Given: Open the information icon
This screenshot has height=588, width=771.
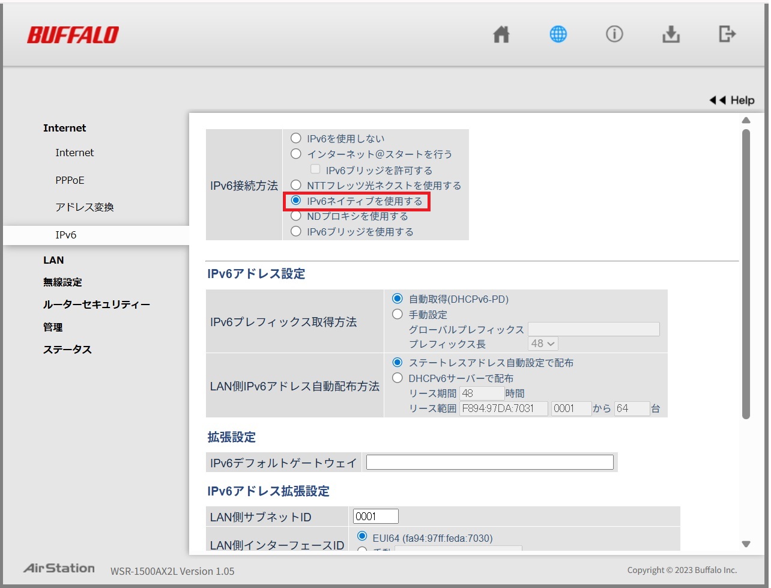Looking at the screenshot, I should point(614,34).
